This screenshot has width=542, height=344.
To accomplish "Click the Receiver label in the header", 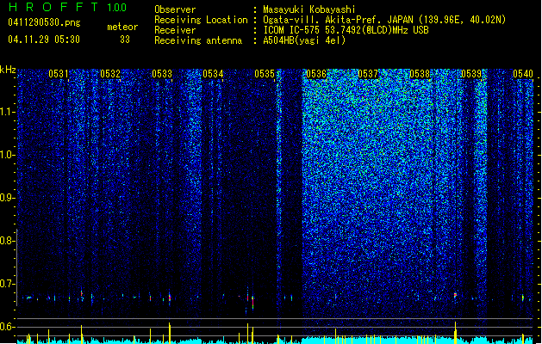I will pyautogui.click(x=175, y=30).
